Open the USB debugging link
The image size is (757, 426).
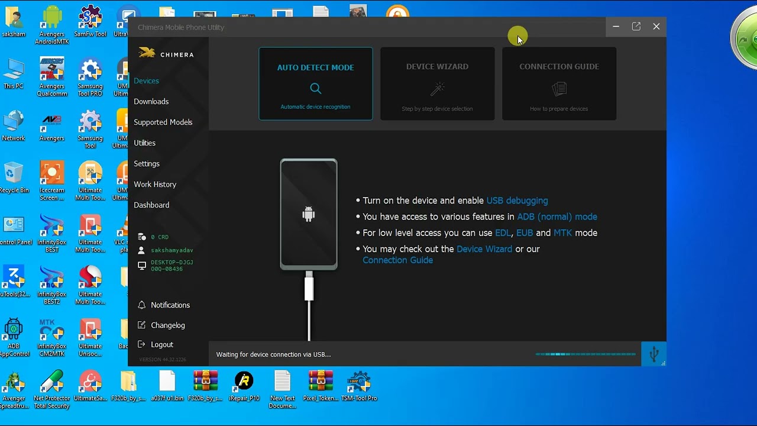point(517,201)
